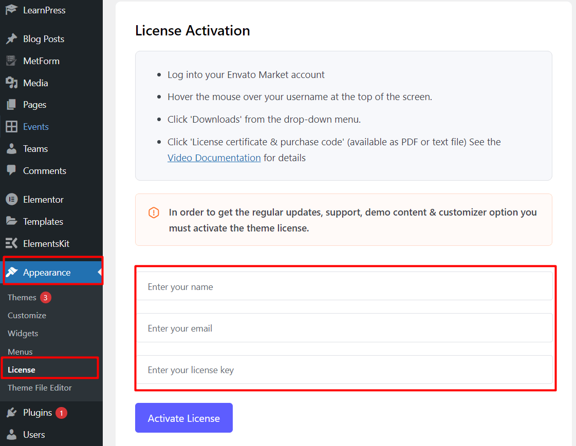Image resolution: width=576 pixels, height=446 pixels.
Task: Open the Themes submenu item
Action: [x=22, y=297]
